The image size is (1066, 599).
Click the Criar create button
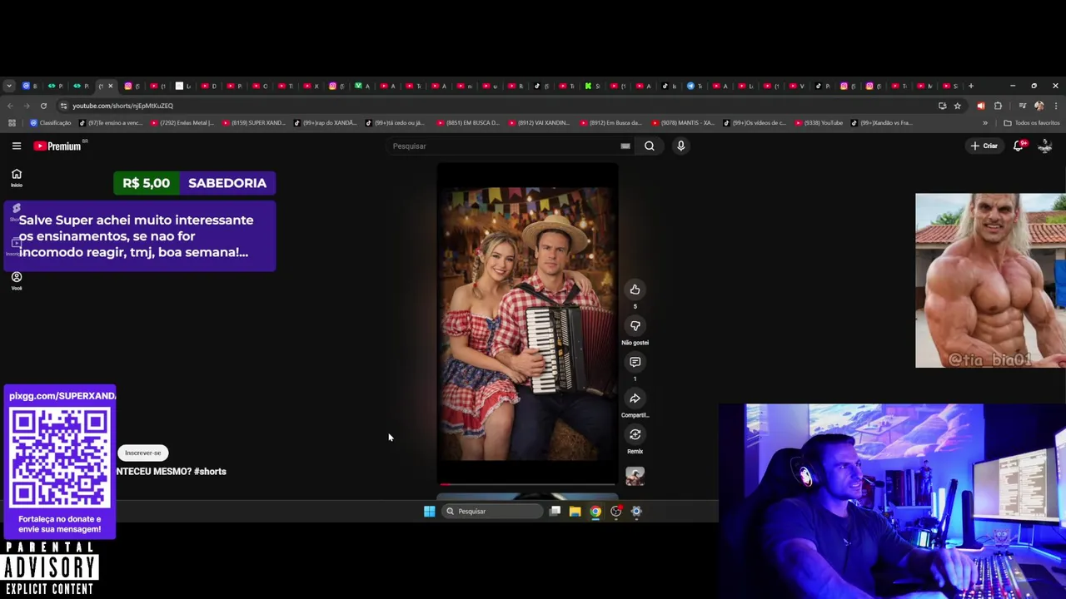(984, 146)
